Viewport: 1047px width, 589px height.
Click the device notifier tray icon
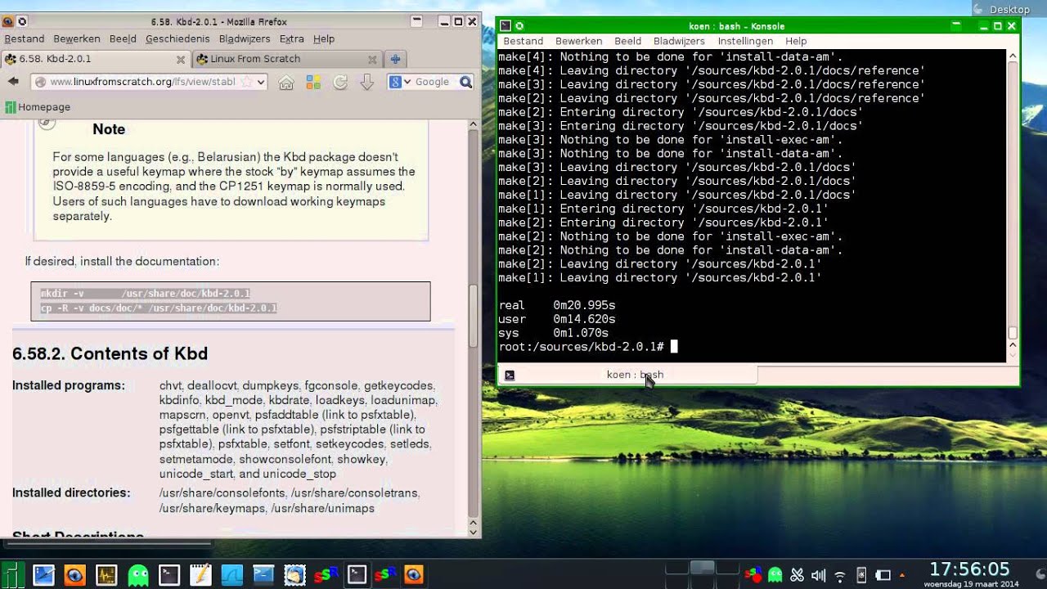[861, 575]
